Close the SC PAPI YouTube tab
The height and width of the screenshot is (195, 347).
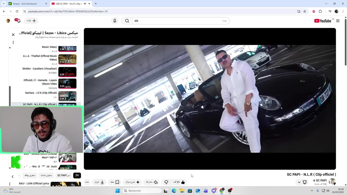(x=89, y=4)
